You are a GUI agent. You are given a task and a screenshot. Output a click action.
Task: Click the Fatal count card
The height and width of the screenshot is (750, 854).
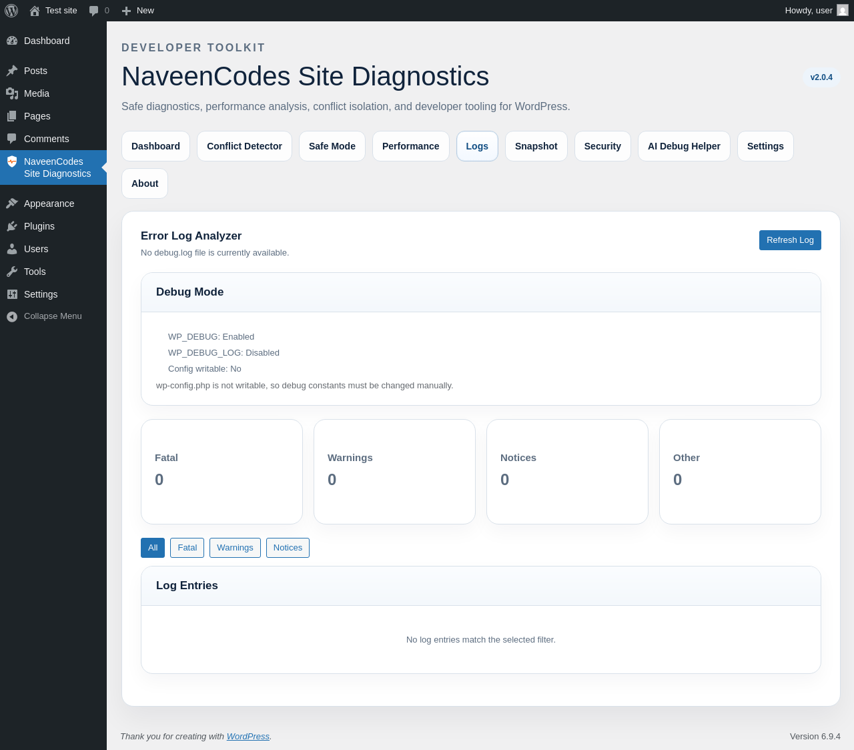222,472
